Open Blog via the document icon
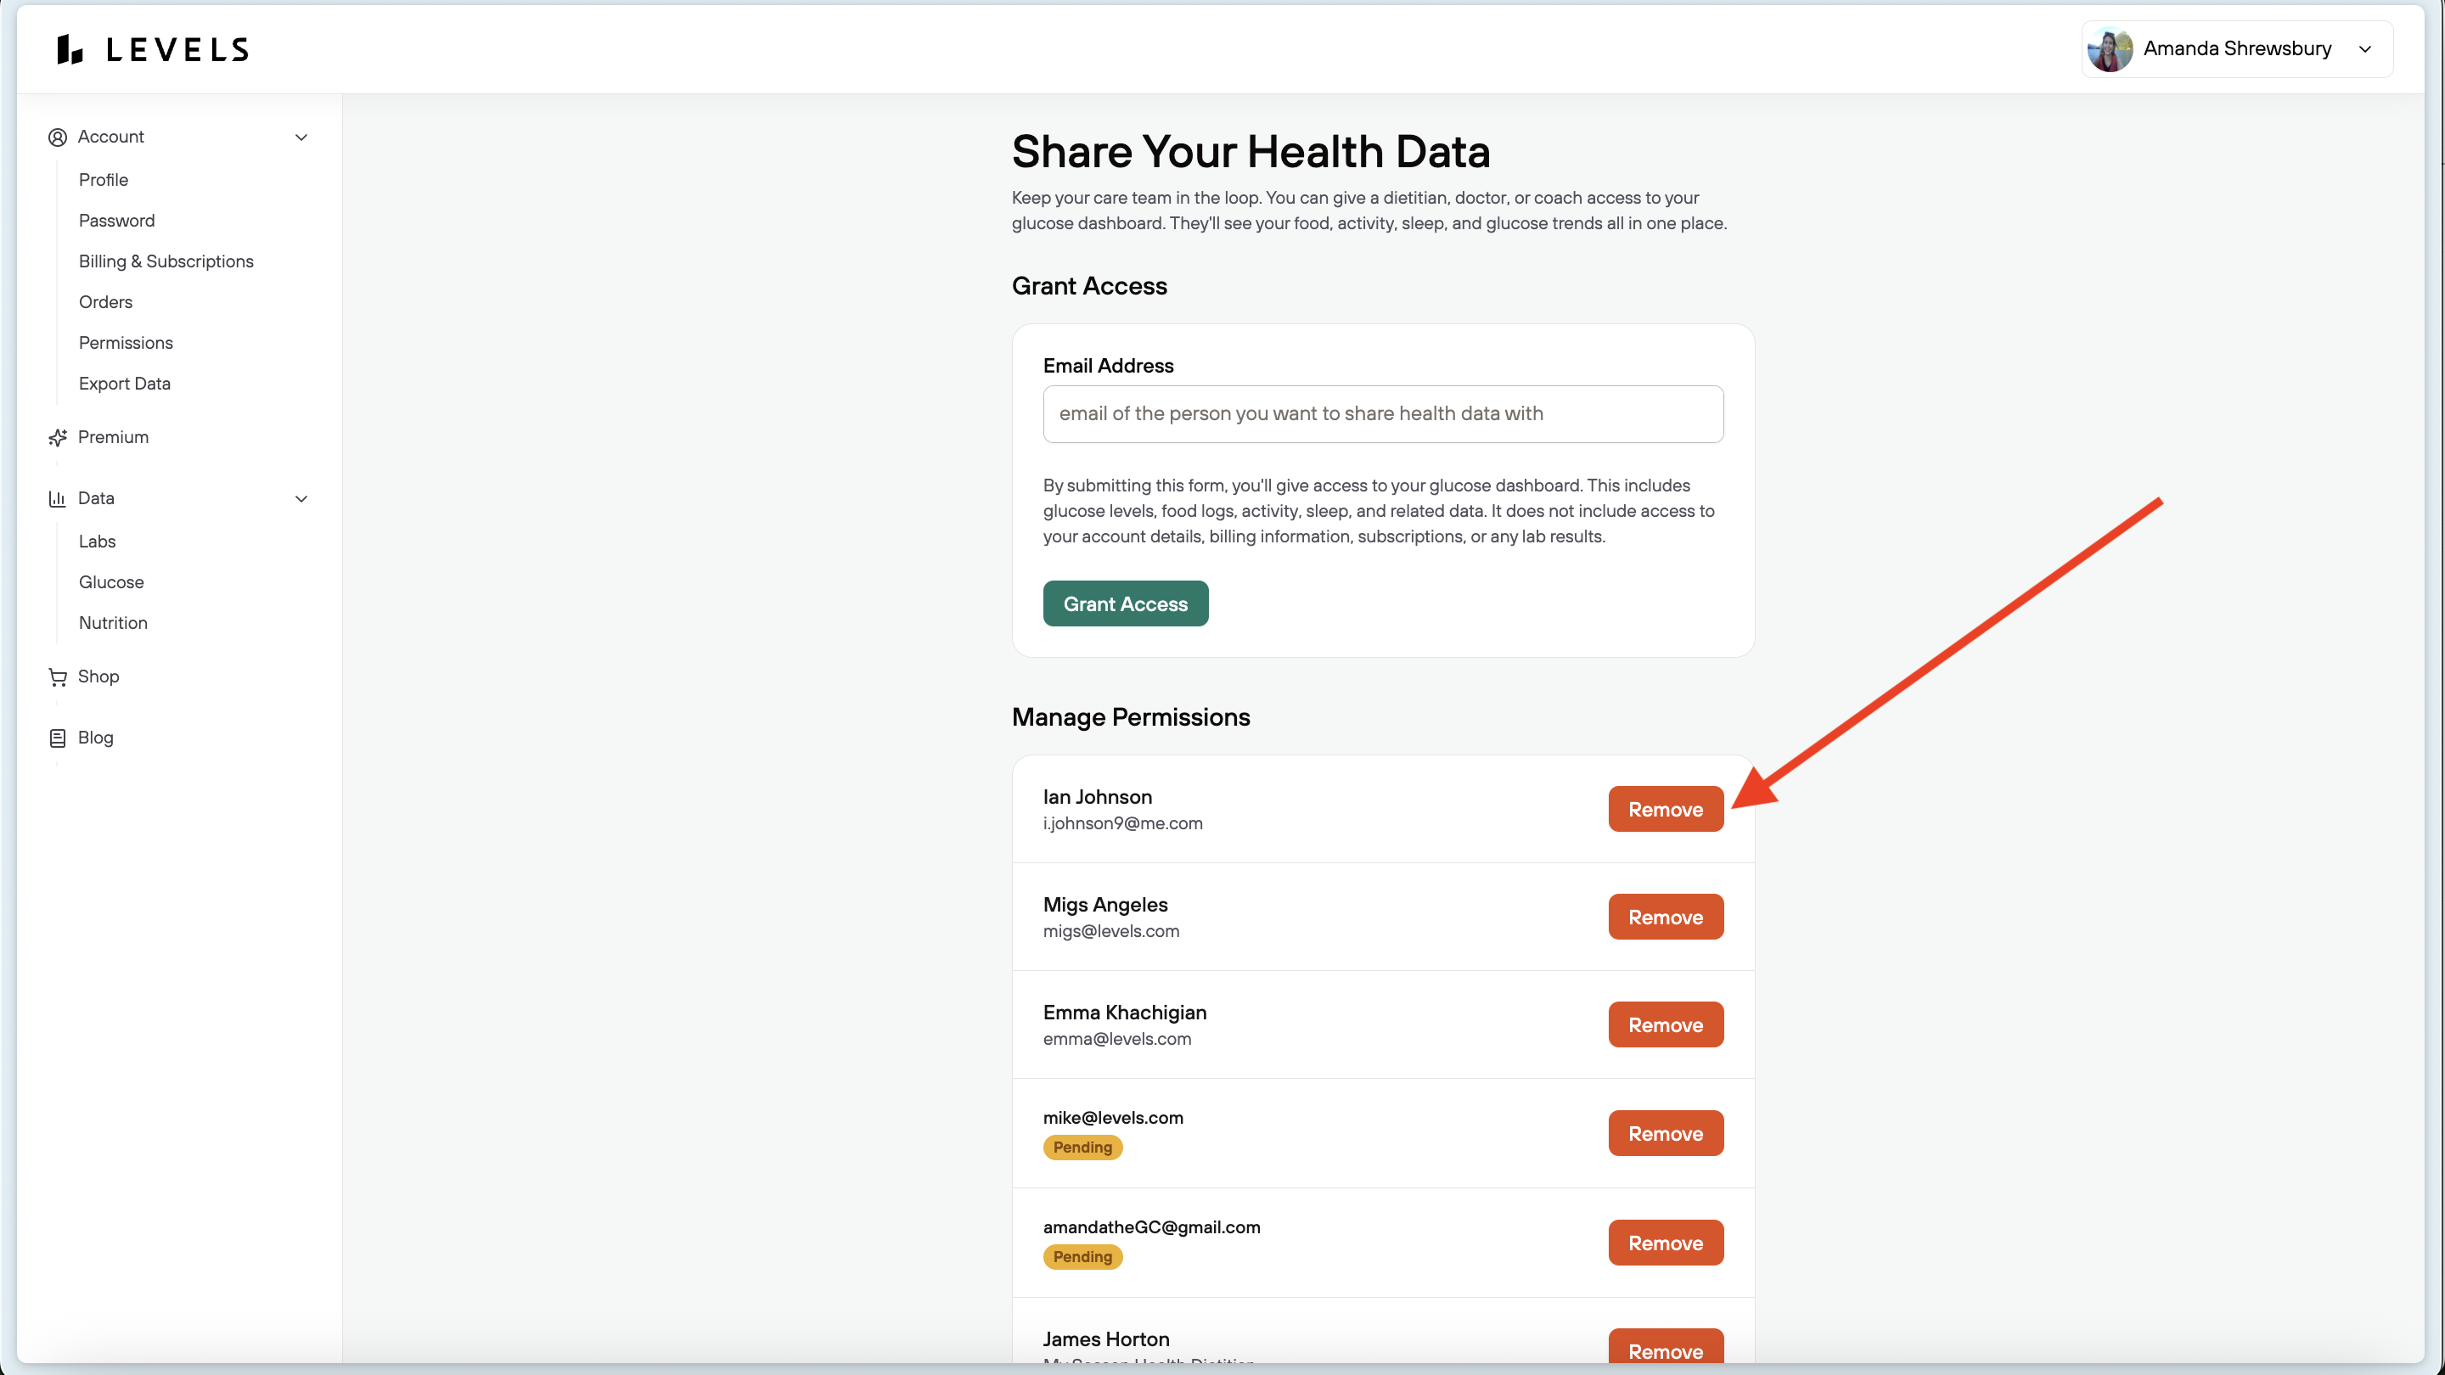Viewport: 2445px width, 1375px height. tap(58, 738)
